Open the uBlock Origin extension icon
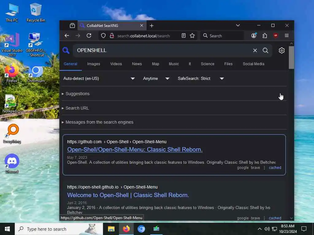 point(276,35)
